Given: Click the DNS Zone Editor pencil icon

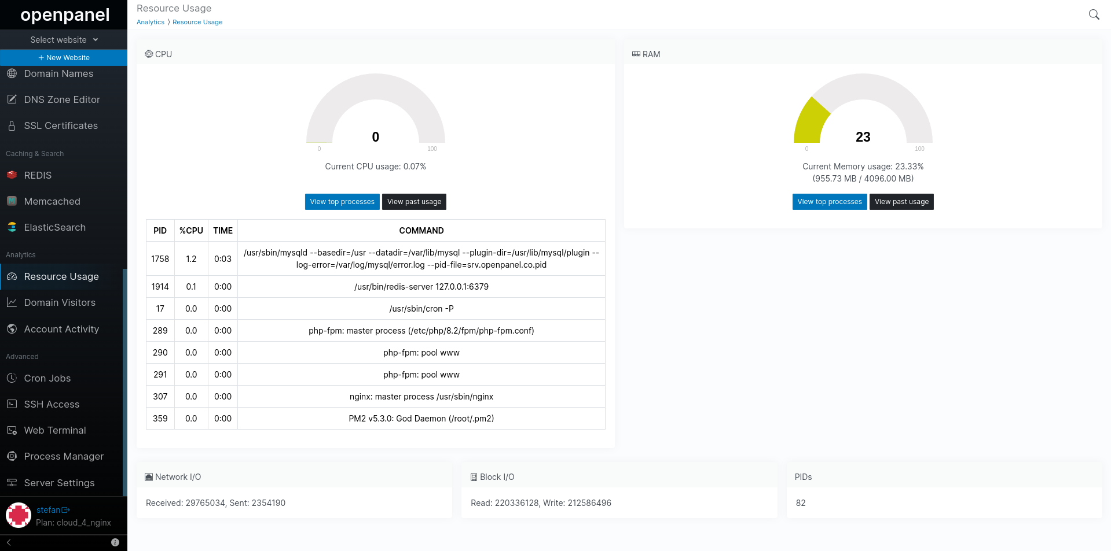Looking at the screenshot, I should pyautogui.click(x=12, y=99).
